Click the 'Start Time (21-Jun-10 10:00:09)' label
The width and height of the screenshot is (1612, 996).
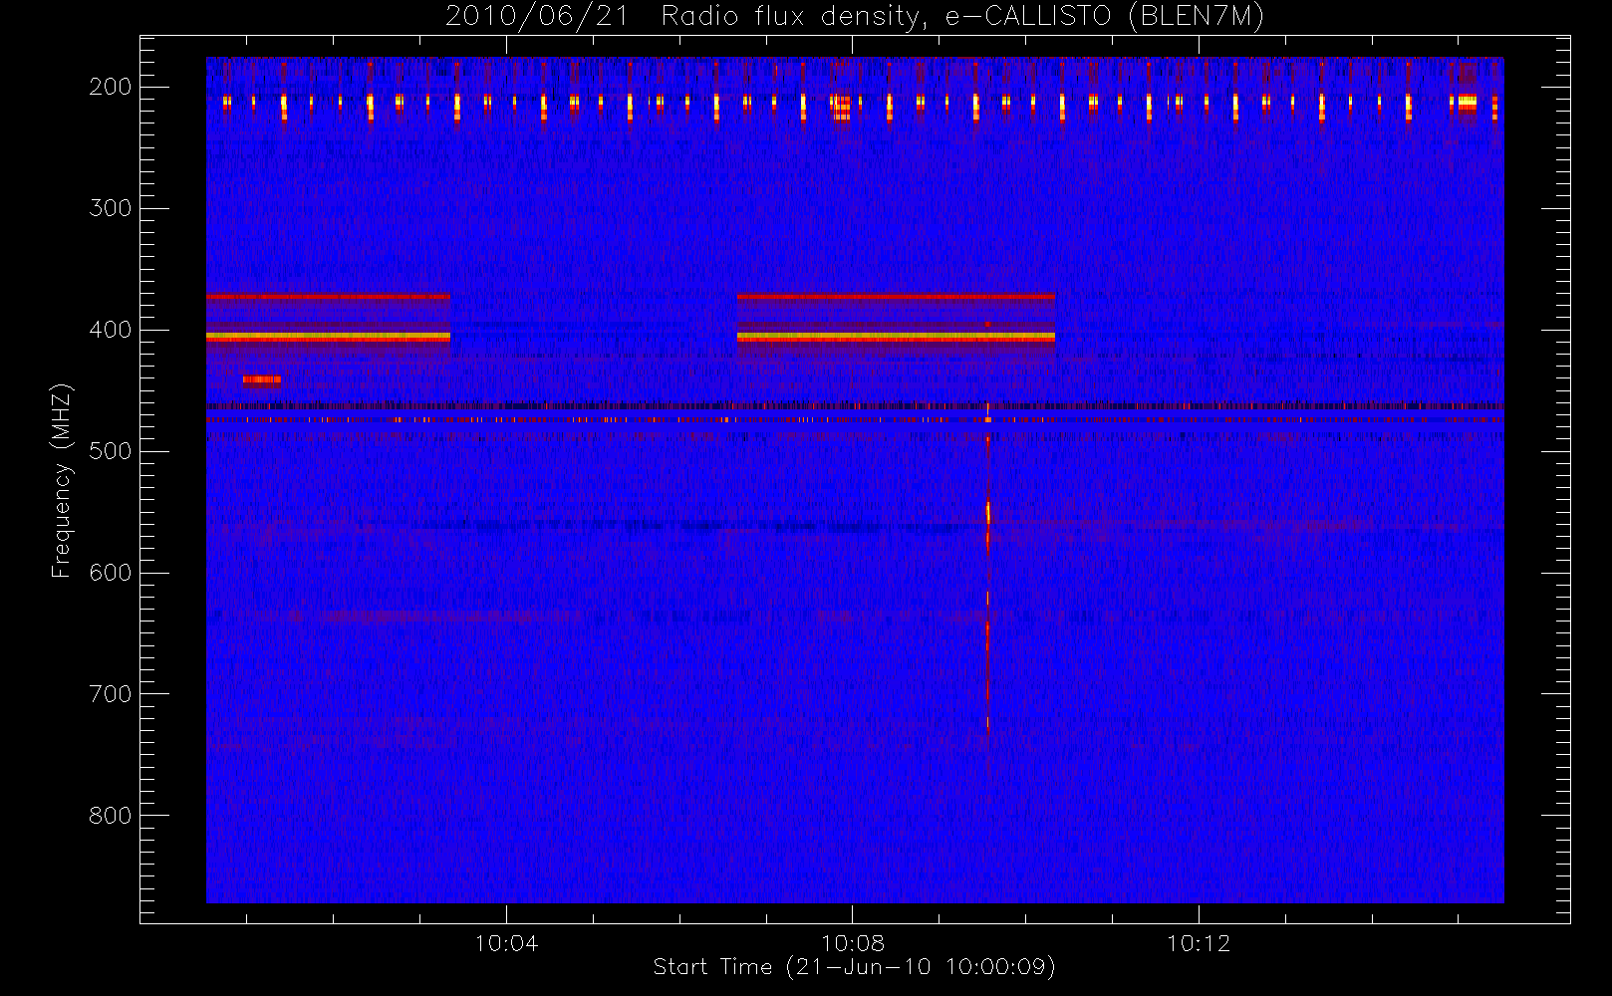pyautogui.click(x=854, y=967)
